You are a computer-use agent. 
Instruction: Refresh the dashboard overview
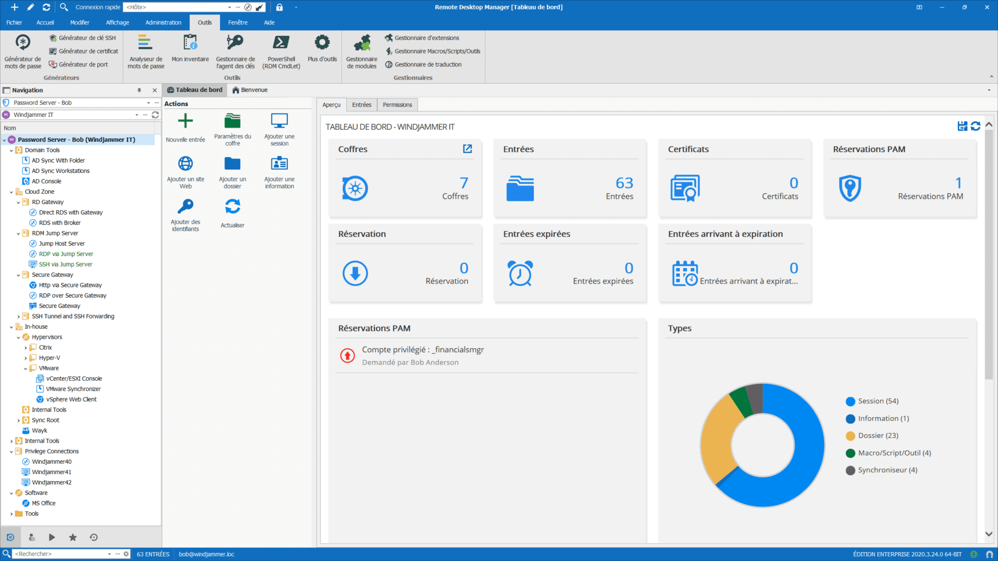(x=976, y=126)
